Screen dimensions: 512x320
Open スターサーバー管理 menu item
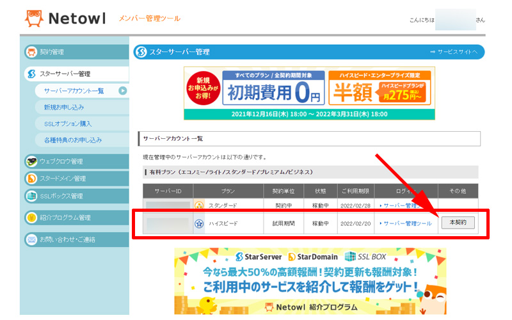(77, 74)
